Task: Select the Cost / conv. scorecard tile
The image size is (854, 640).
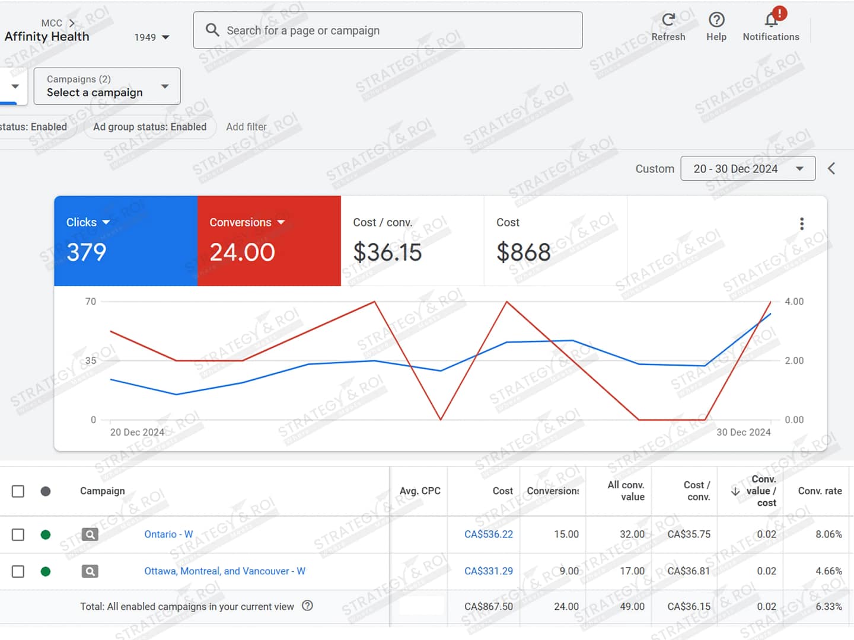Action: pyautogui.click(x=412, y=241)
